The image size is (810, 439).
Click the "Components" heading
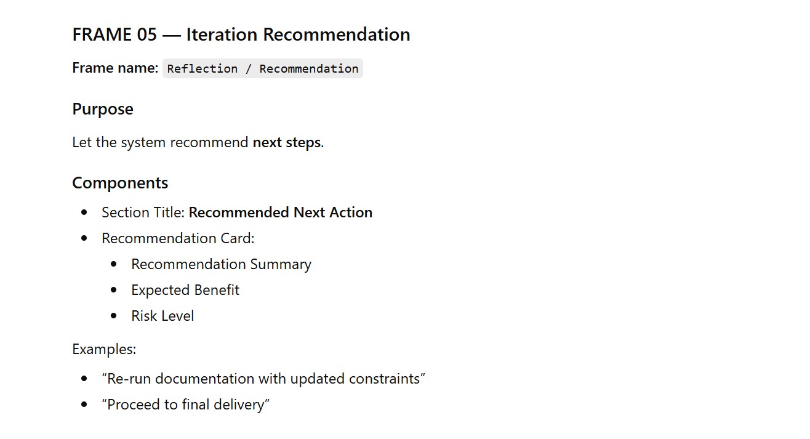coord(120,183)
